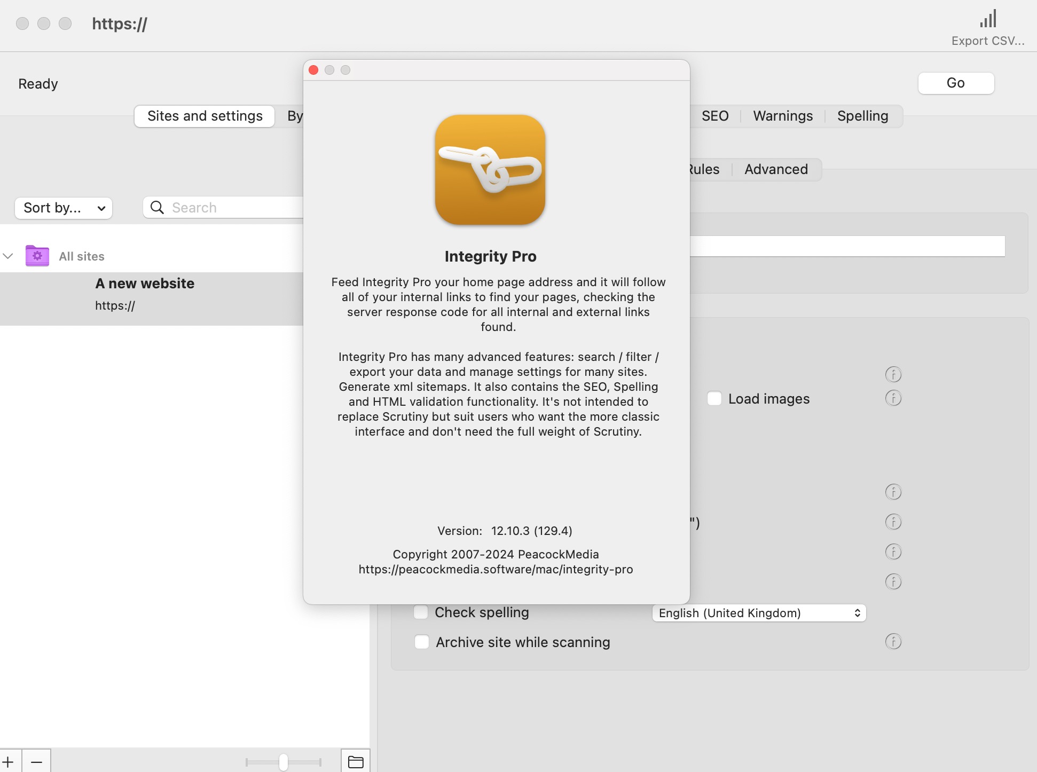Remove the selected site with the minus button
This screenshot has width=1037, height=772.
(36, 761)
